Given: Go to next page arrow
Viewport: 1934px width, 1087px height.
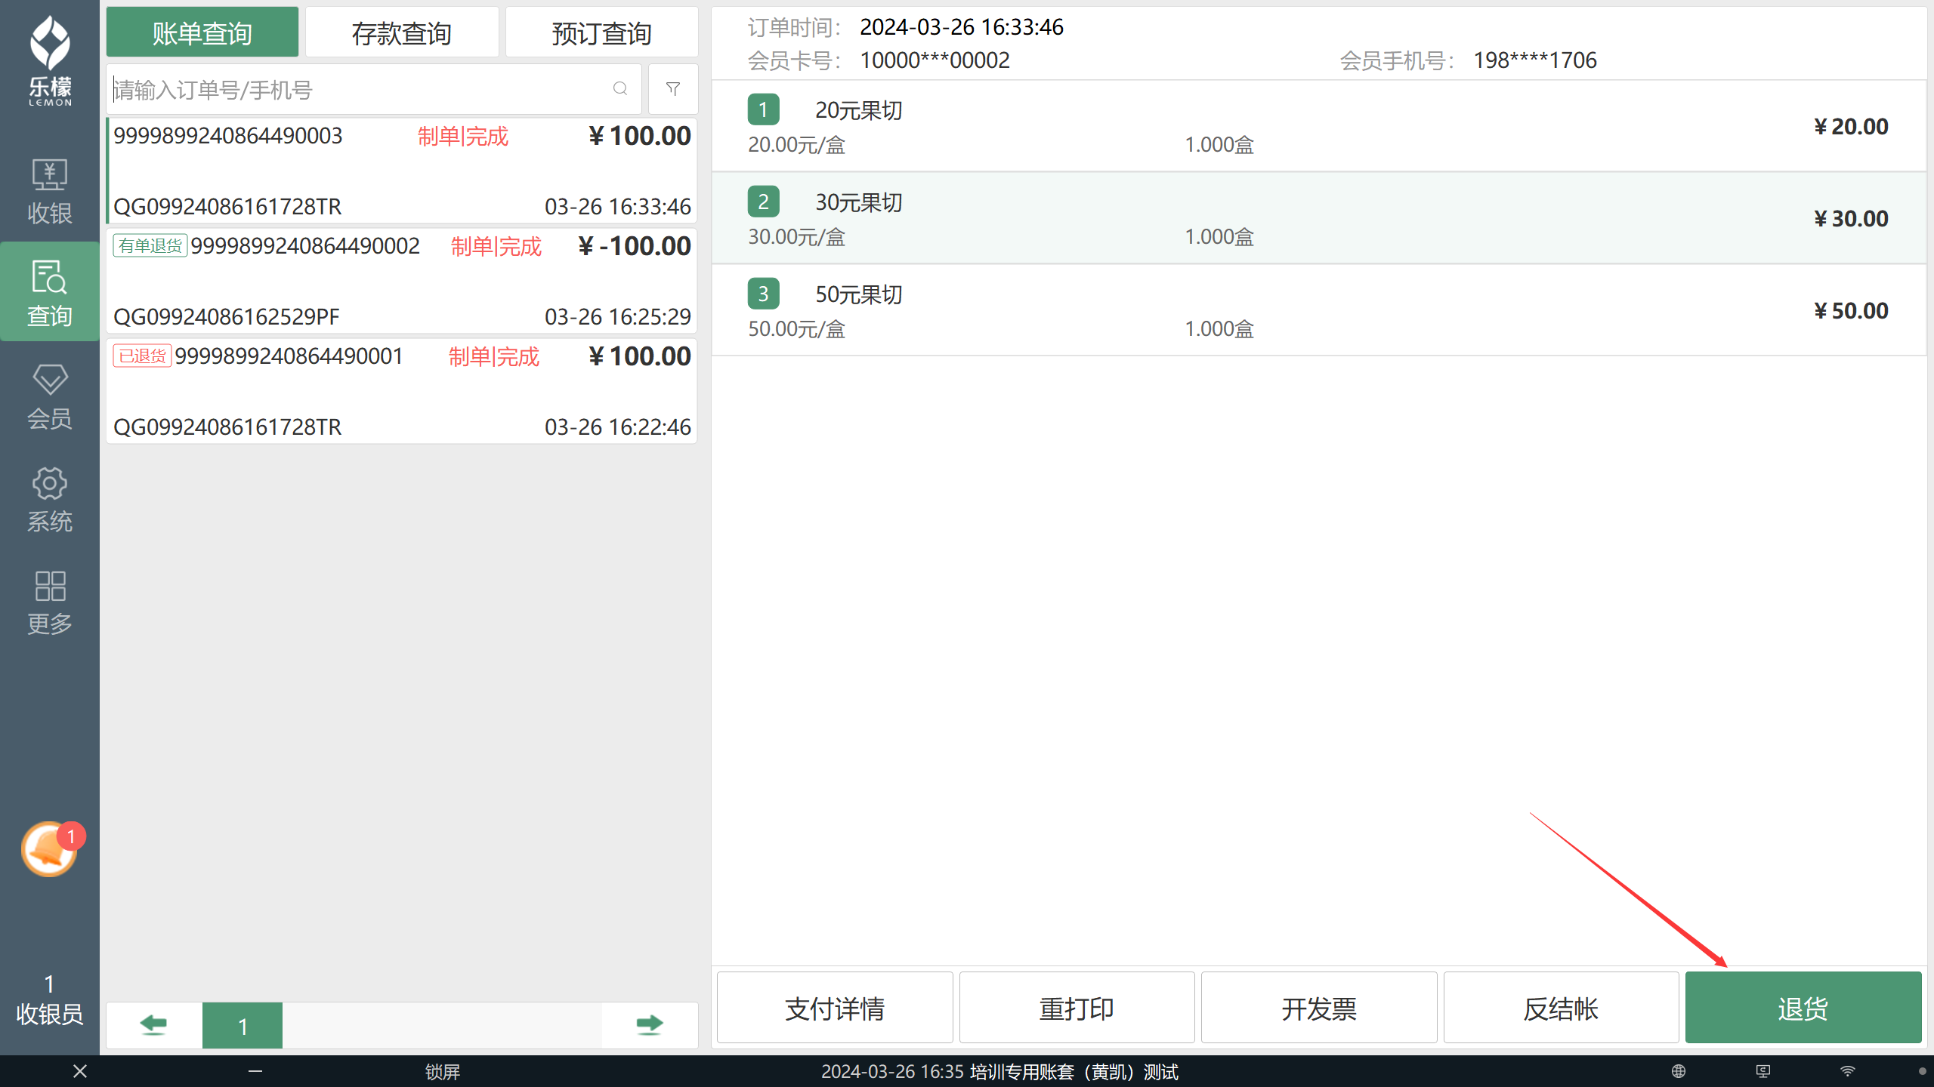Looking at the screenshot, I should 650,1025.
